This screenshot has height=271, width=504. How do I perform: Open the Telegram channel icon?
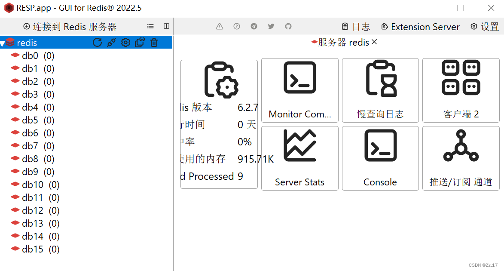254,26
